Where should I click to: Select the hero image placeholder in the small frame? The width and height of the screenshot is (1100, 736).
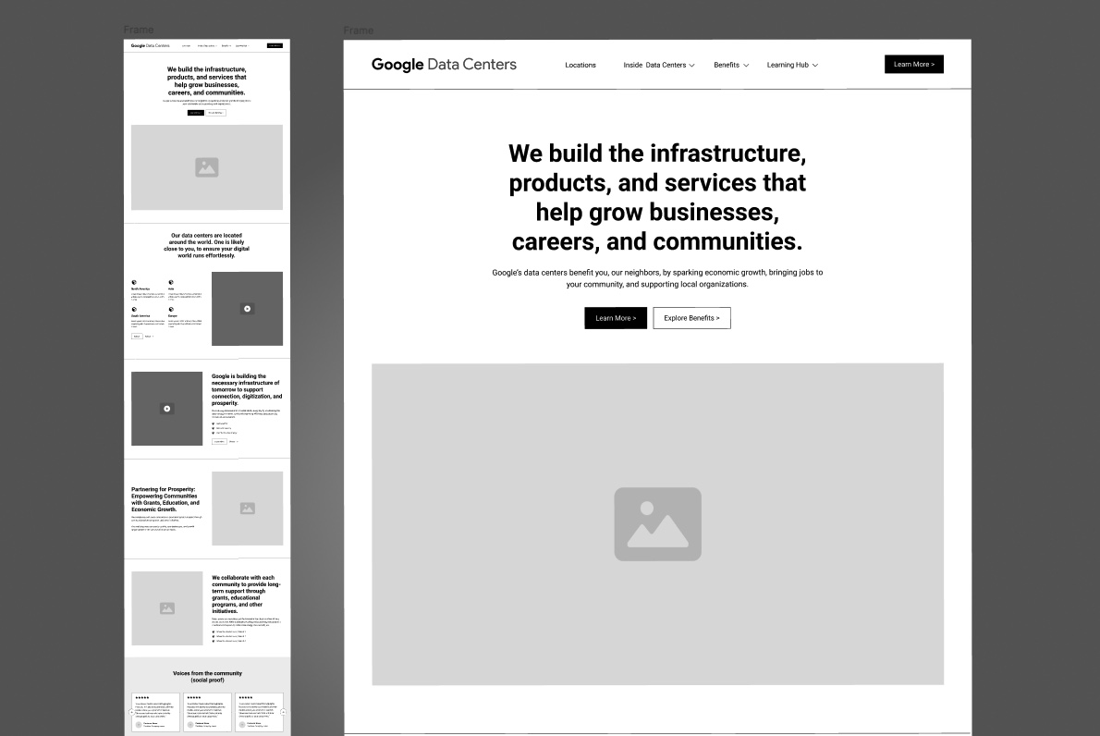point(207,167)
